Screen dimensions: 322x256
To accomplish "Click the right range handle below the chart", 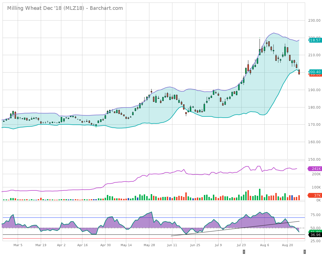I will tap(305, 251).
